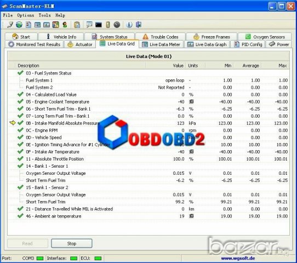Open the PID Config tab

(248, 44)
